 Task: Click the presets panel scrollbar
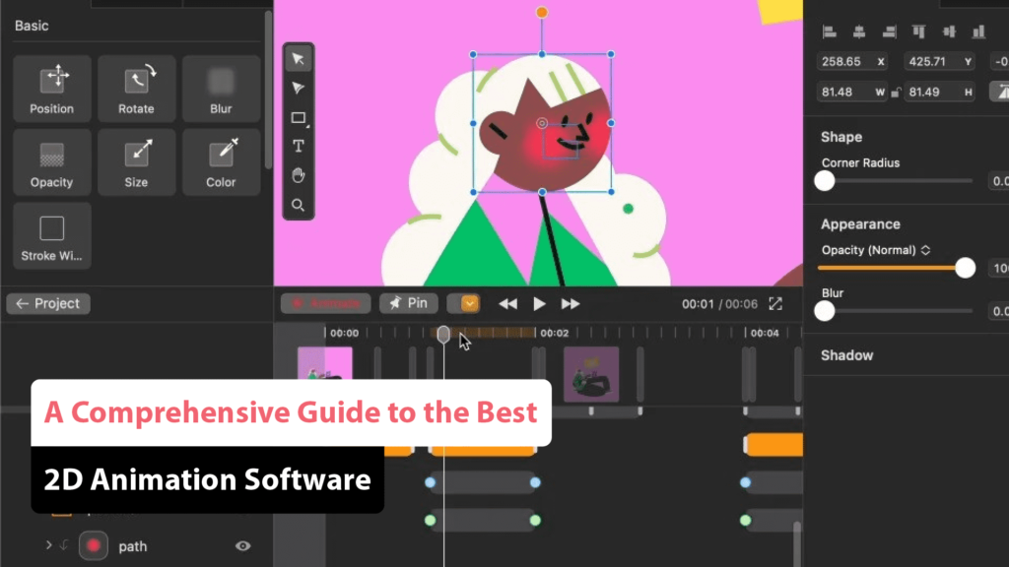point(268,90)
